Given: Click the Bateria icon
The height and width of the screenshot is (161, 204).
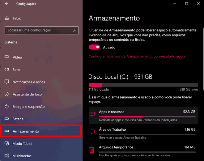Looking at the screenshot, I should [6, 119].
